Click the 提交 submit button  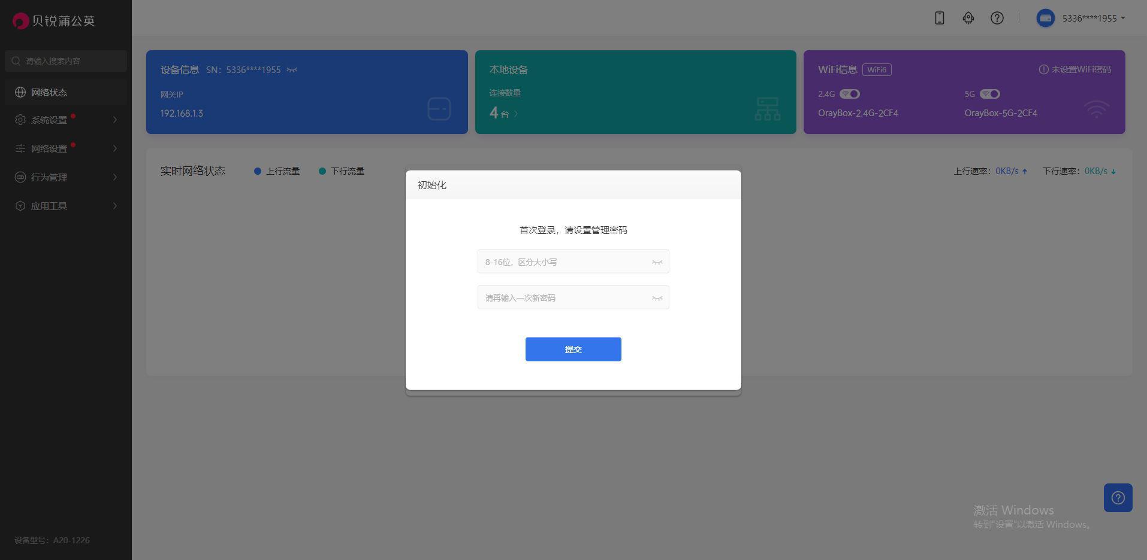(573, 349)
